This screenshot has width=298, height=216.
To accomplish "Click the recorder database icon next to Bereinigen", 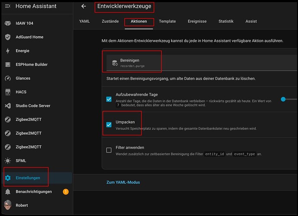I will pos(115,63).
